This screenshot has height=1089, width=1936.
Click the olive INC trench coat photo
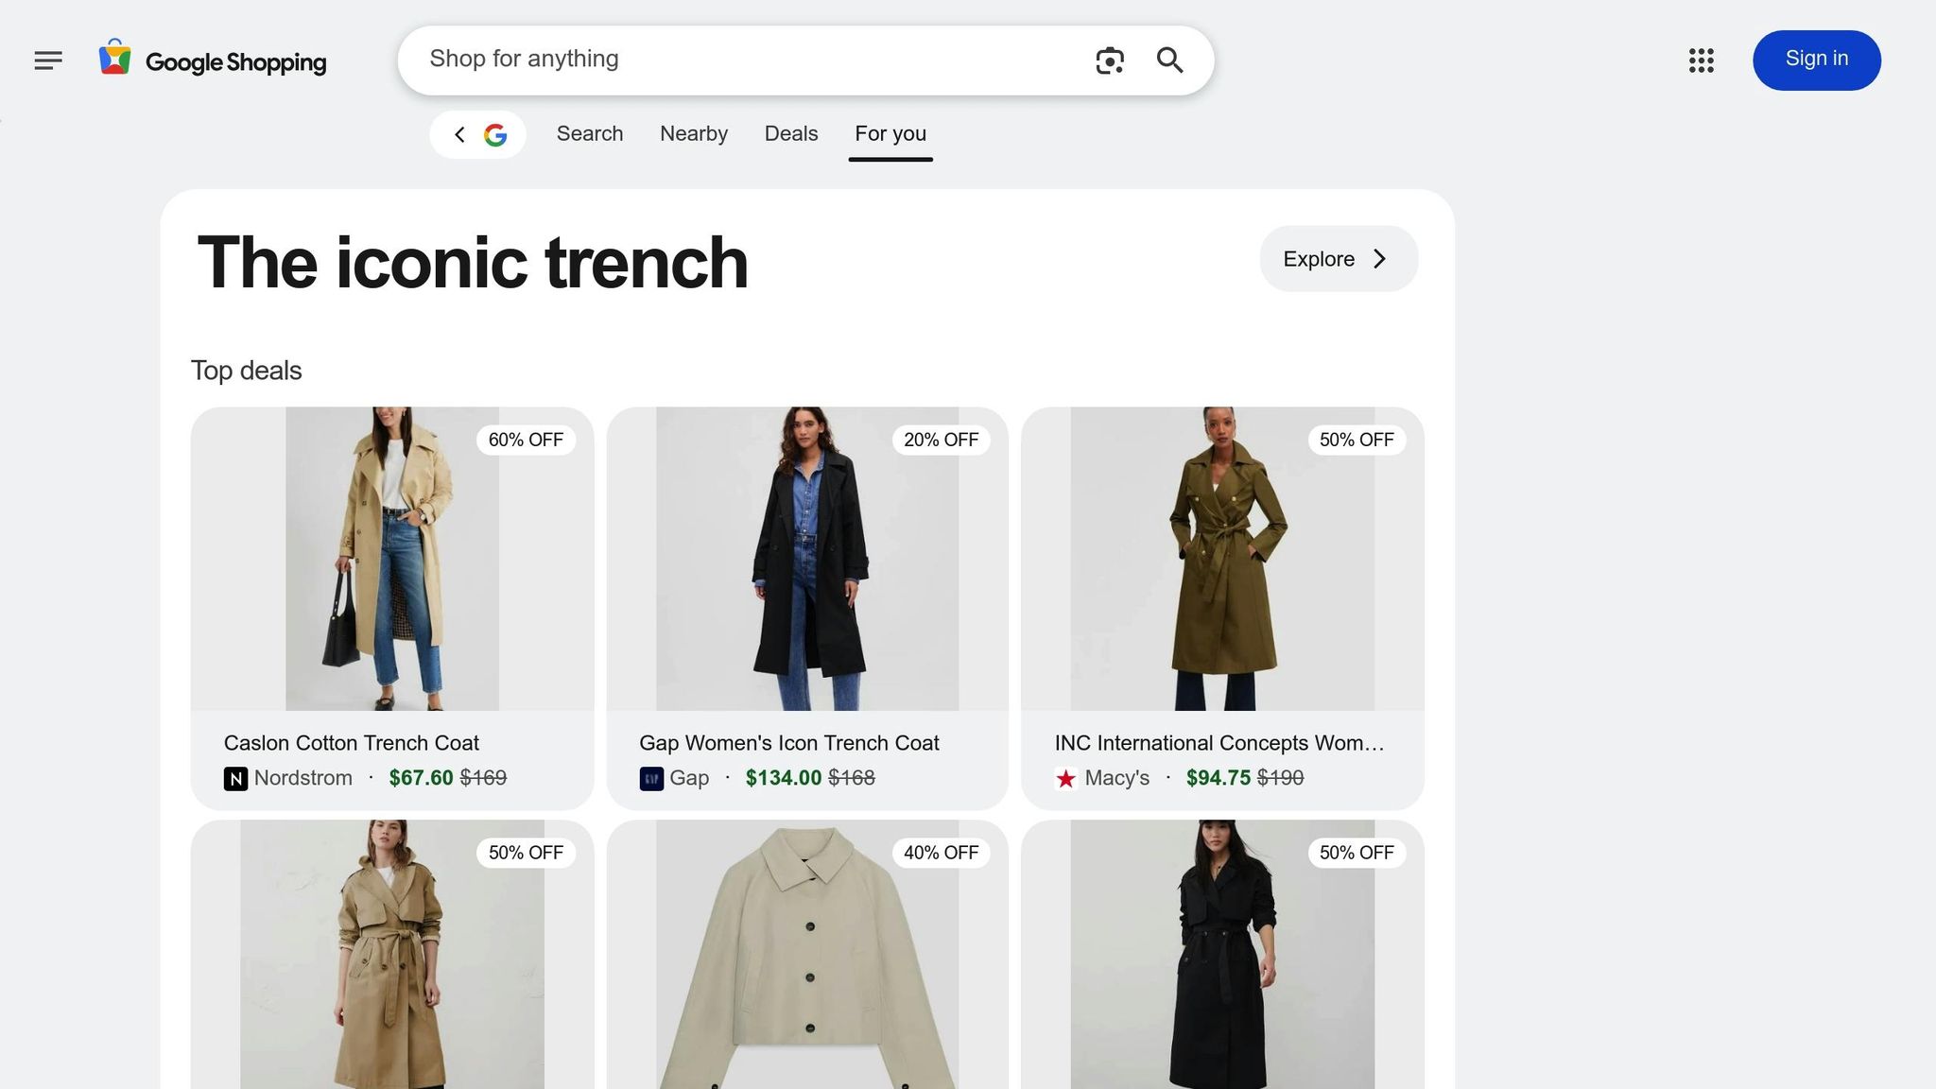[x=1222, y=559]
